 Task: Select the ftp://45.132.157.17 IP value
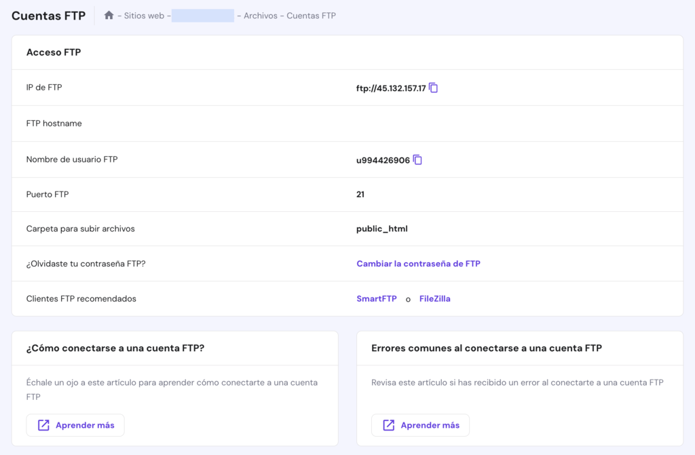pyautogui.click(x=390, y=87)
